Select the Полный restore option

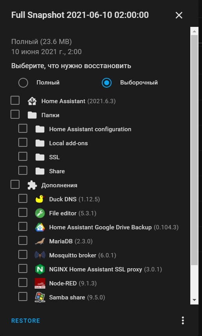(23, 83)
